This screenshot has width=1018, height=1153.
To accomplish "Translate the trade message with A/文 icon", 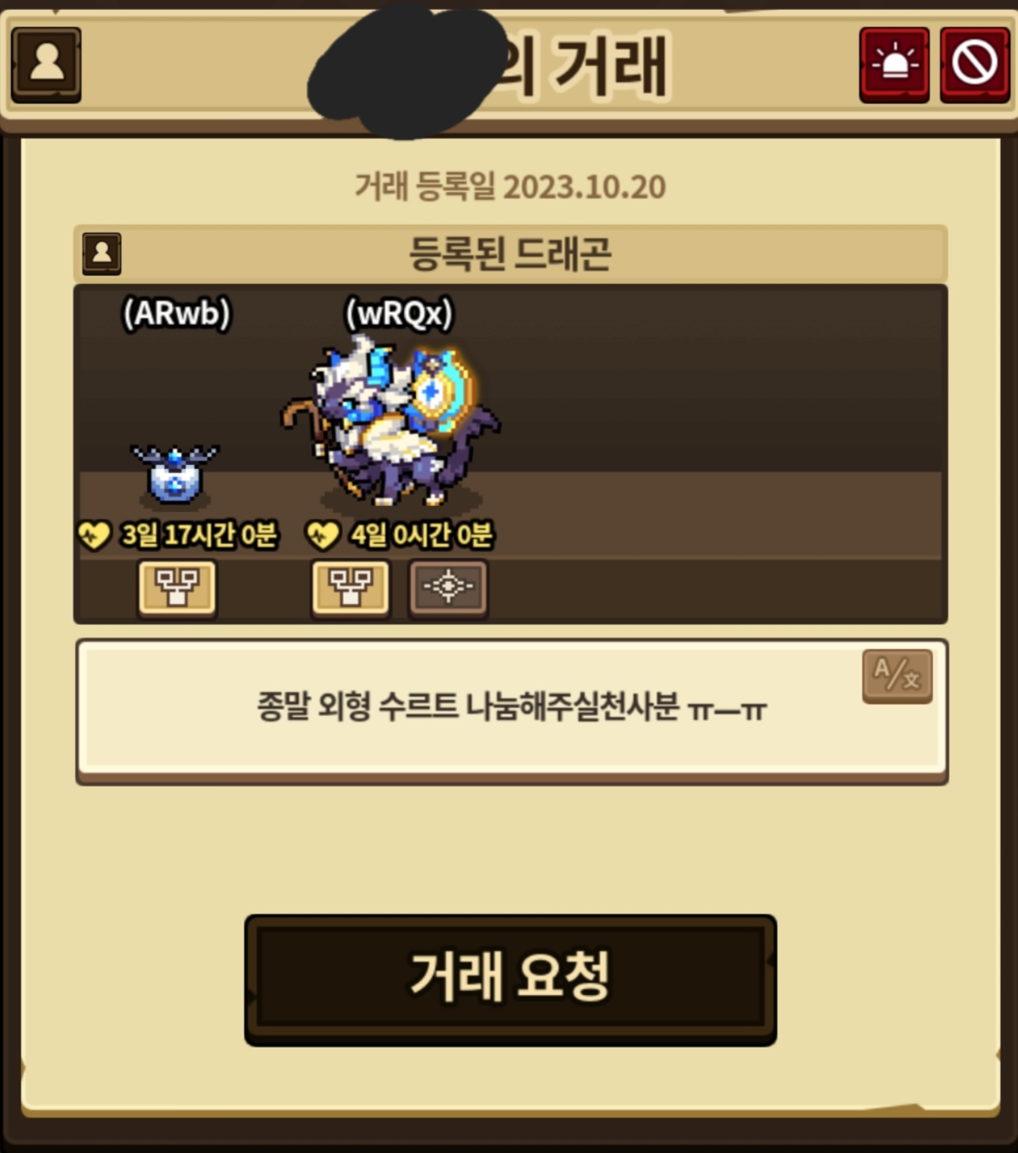I will (897, 676).
